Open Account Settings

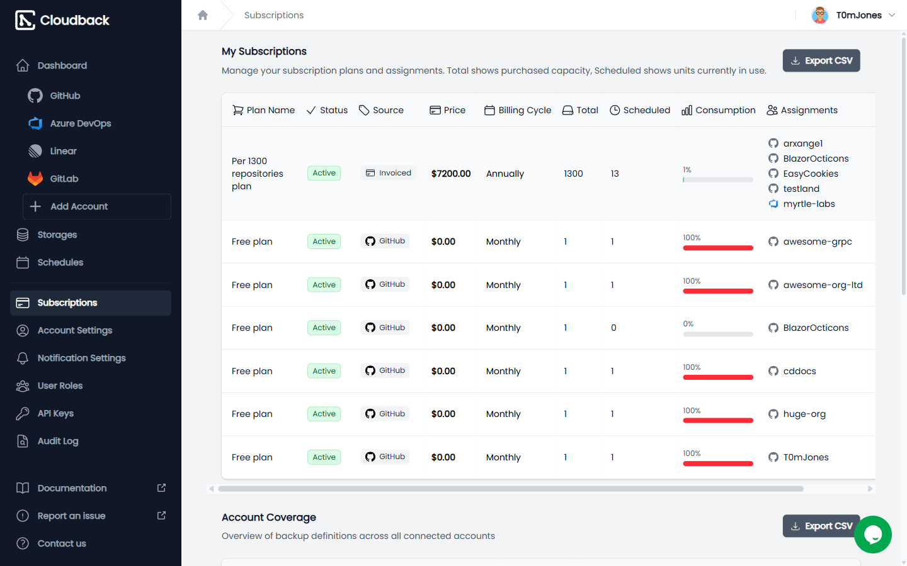[x=74, y=330]
